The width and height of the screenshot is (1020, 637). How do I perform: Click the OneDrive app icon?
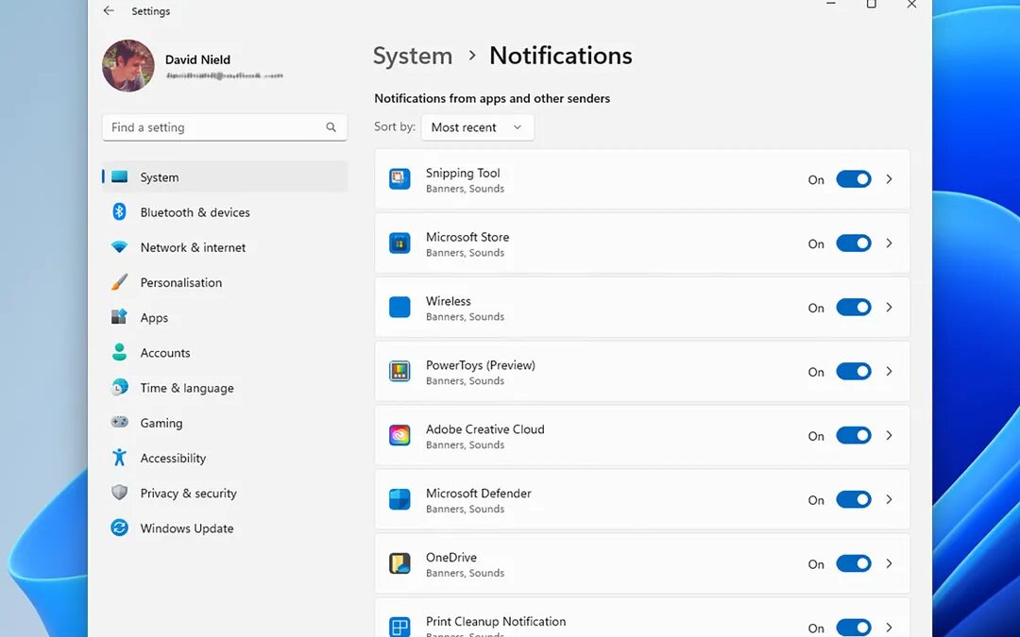pyautogui.click(x=399, y=564)
